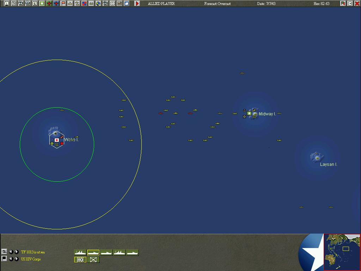Select ship icon north inside green circle

click(62, 110)
